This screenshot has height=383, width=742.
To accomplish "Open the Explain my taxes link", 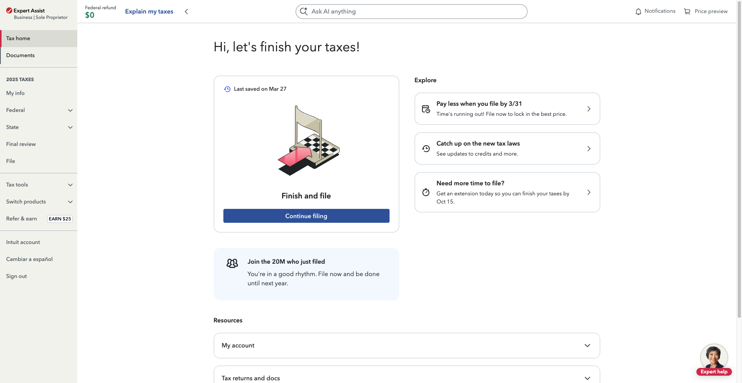I will point(149,12).
